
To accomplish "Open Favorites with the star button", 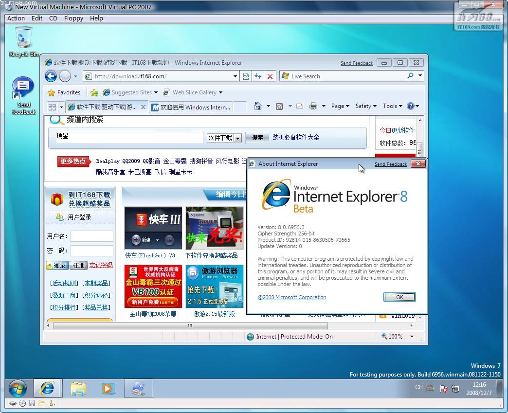I will pos(64,92).
